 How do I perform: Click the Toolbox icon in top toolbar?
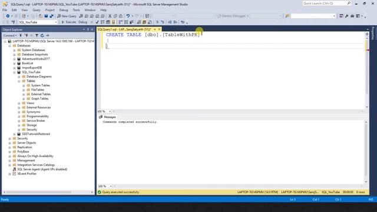[352, 16]
